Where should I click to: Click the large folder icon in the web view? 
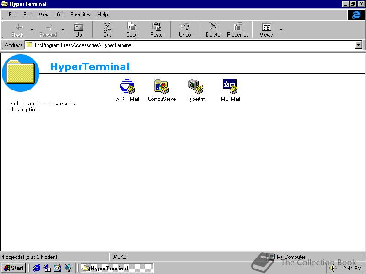(x=21, y=73)
